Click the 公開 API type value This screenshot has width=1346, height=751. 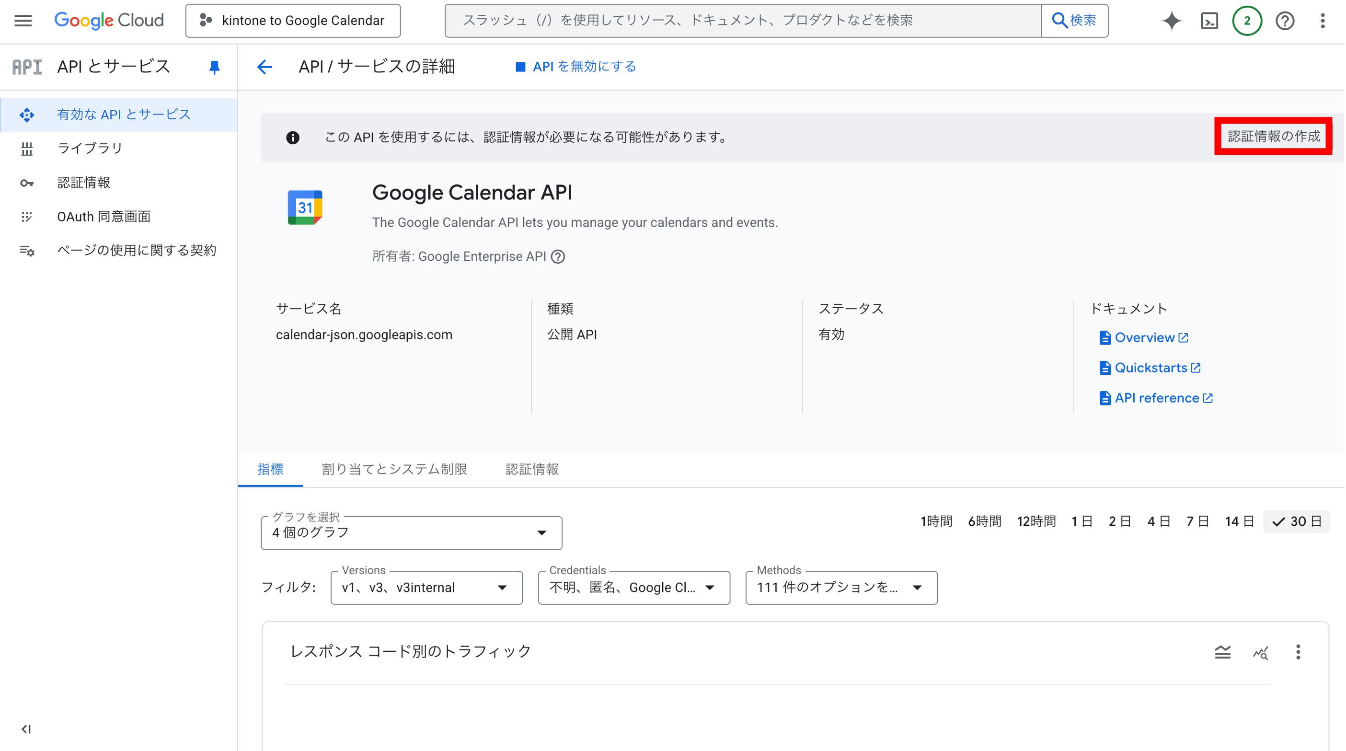click(x=572, y=335)
